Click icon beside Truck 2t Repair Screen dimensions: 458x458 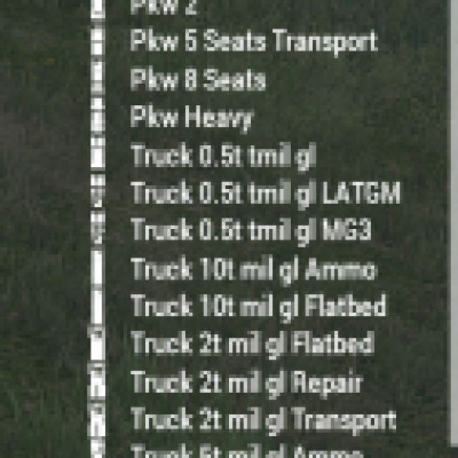[98, 382]
